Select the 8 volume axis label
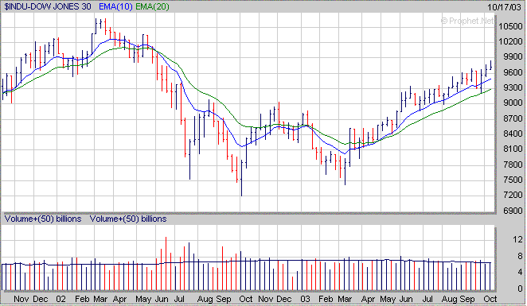This screenshot has height=306, width=527. (x=520, y=257)
